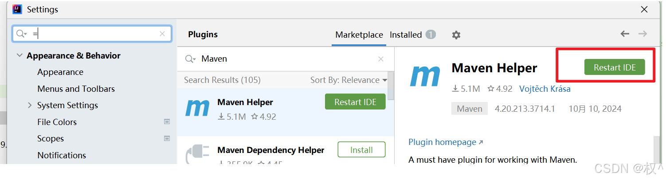This screenshot has height=180, width=666.
Task: Clear the Maven plugin search text
Action: 380,59
